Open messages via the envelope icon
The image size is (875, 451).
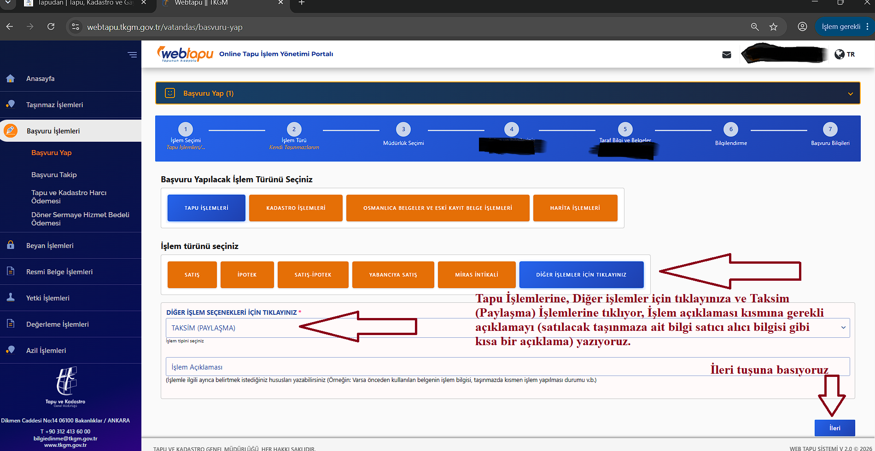coord(727,55)
